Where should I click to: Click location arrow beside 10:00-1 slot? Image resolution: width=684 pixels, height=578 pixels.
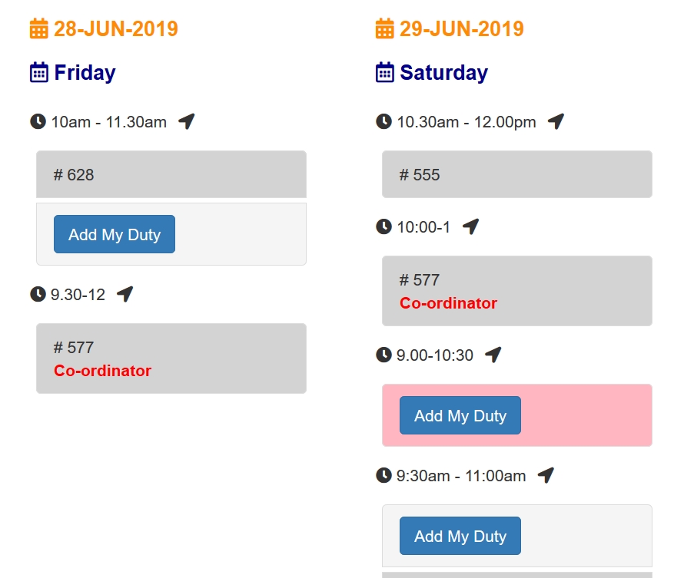pyautogui.click(x=471, y=226)
